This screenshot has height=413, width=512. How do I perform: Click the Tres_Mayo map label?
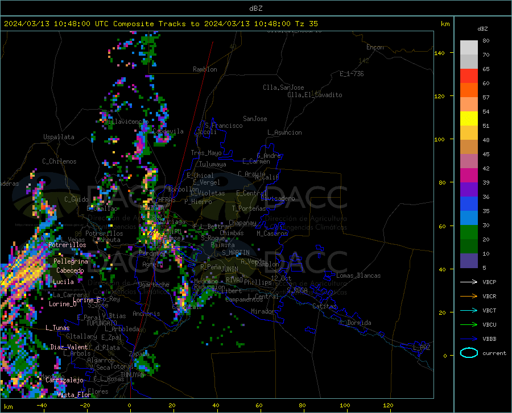pos(206,153)
